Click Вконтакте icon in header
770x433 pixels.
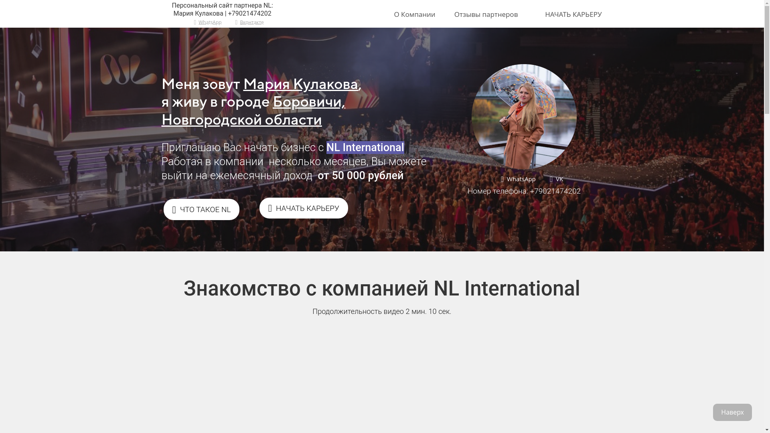click(x=236, y=22)
